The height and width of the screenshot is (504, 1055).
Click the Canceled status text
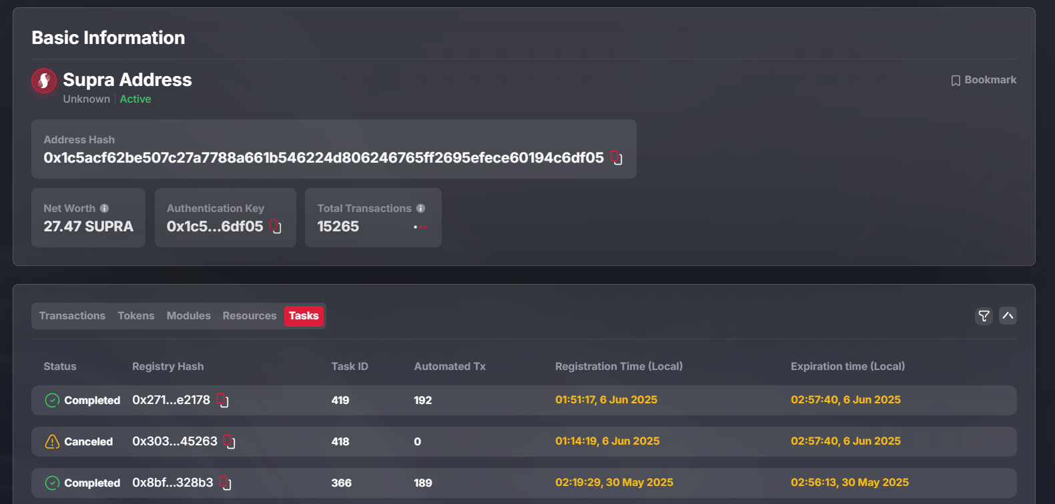tap(89, 442)
